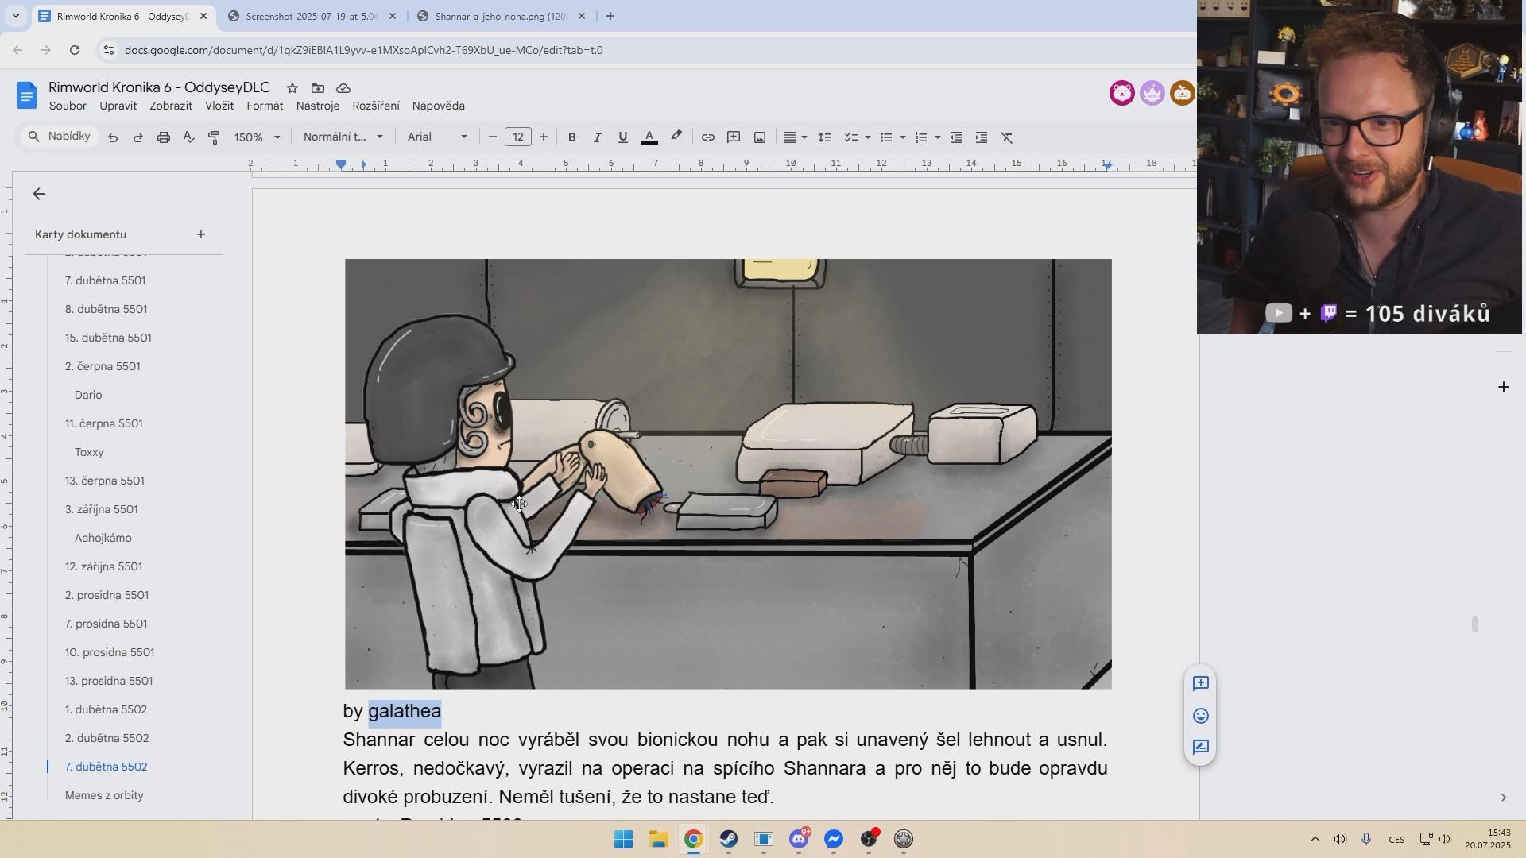Insert a checklist
The image size is (1526, 858).
tap(850, 137)
